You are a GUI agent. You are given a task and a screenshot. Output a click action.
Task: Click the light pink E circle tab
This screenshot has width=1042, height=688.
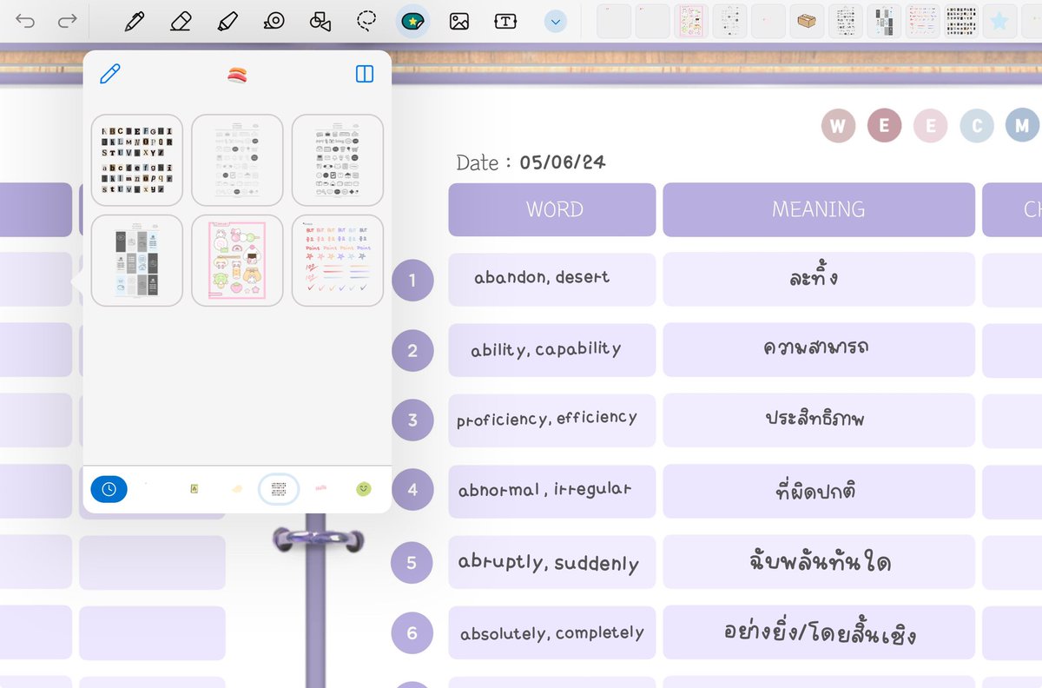(931, 126)
